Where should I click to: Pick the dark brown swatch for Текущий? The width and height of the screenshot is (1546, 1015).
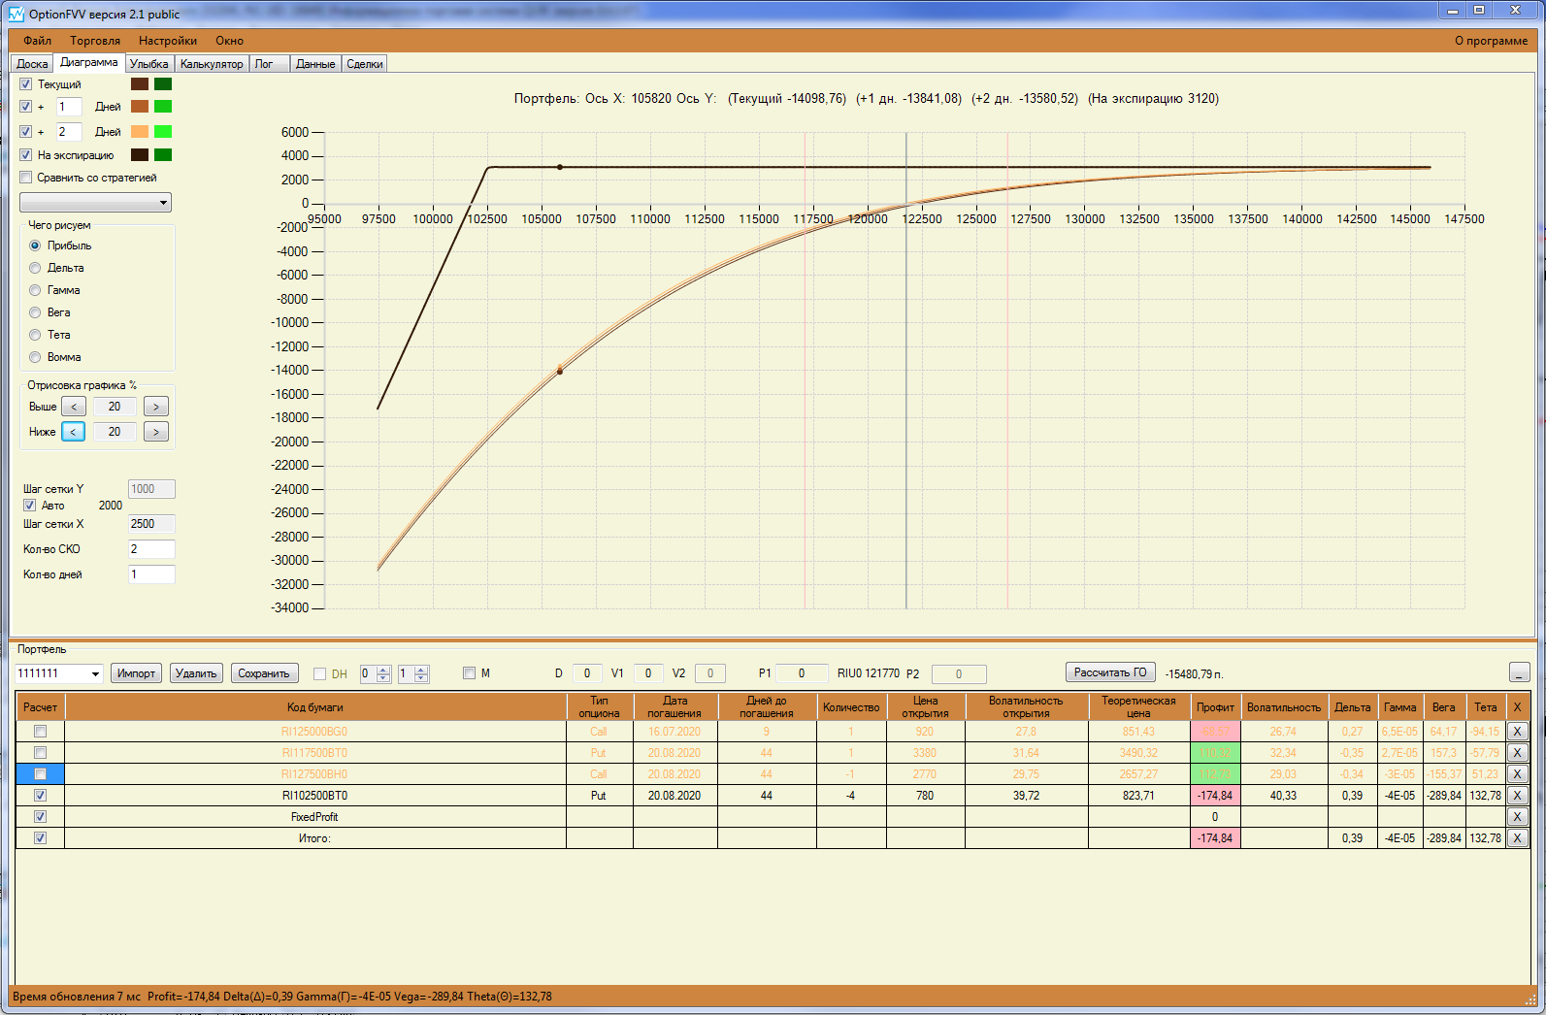point(140,84)
